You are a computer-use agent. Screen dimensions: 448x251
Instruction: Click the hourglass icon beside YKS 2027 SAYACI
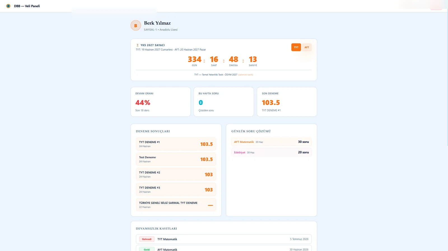pyautogui.click(x=137, y=45)
